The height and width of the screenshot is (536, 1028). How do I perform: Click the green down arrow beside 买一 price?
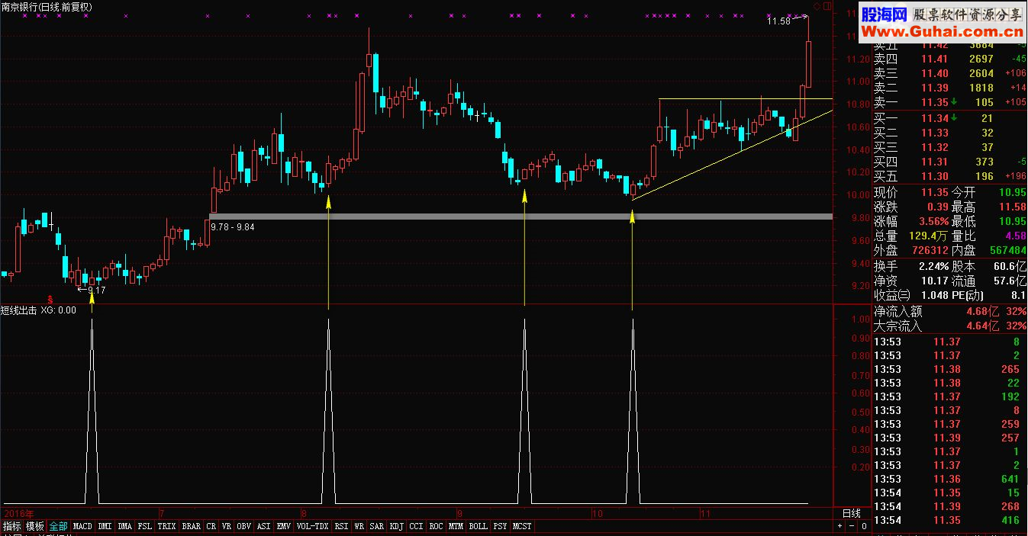coord(955,117)
